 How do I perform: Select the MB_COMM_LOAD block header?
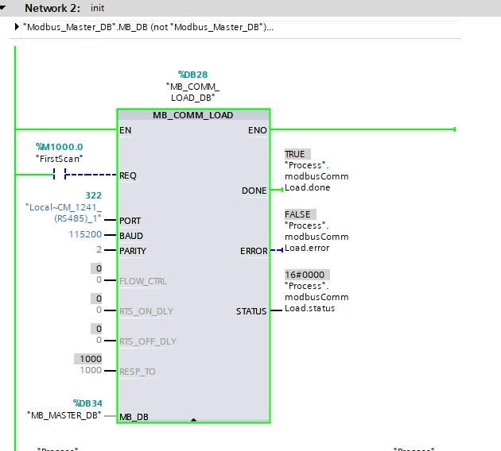[x=193, y=115]
